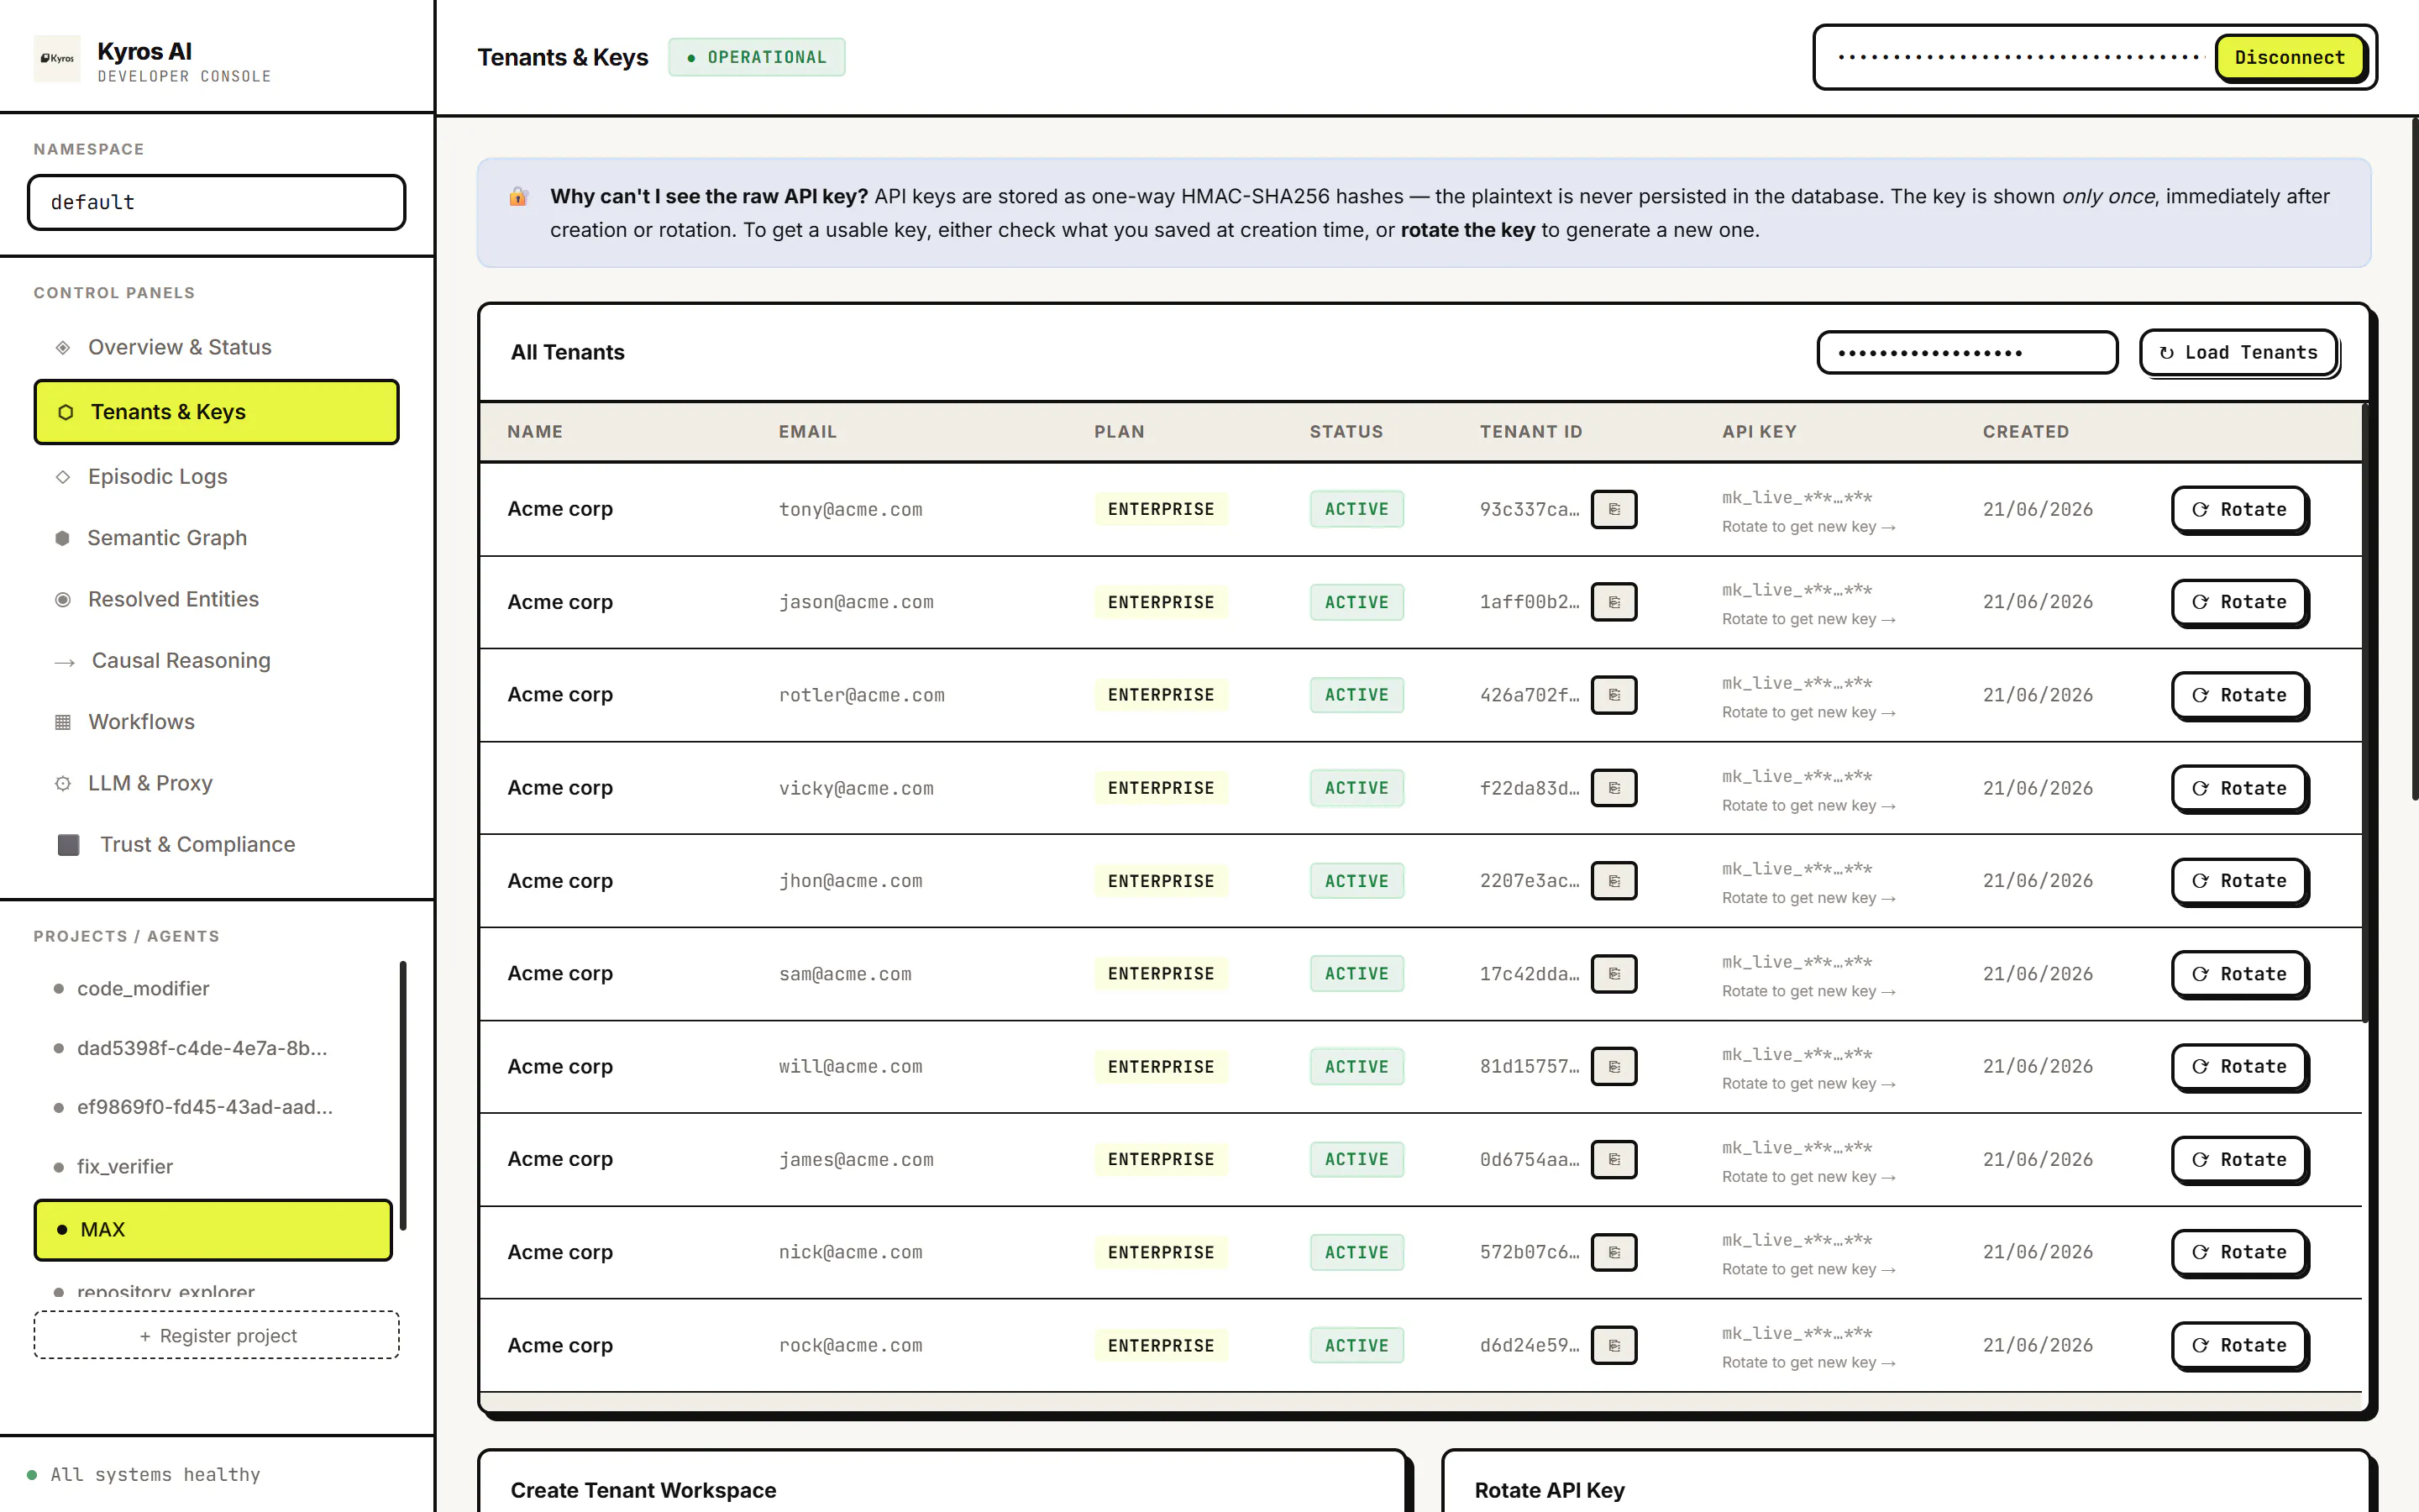Open Causal Reasoning panel
This screenshot has height=1512, width=2419.
pyautogui.click(x=217, y=661)
